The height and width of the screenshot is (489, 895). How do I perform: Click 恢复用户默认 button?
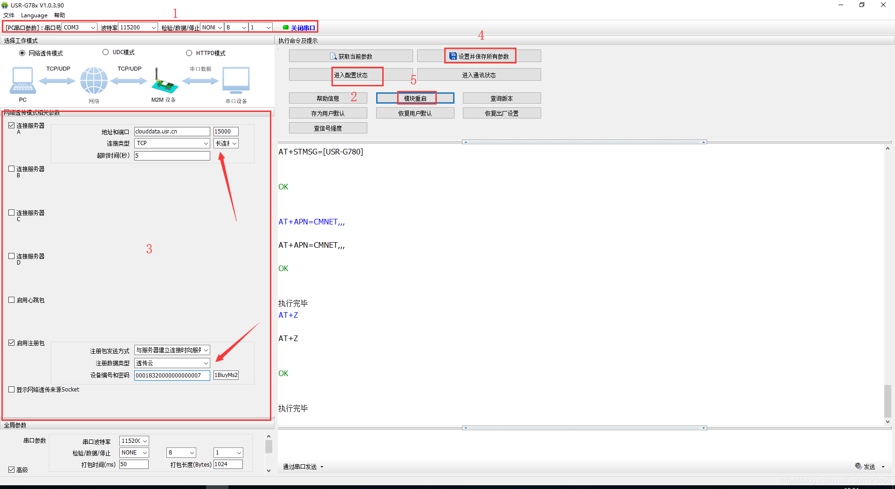tap(415, 113)
